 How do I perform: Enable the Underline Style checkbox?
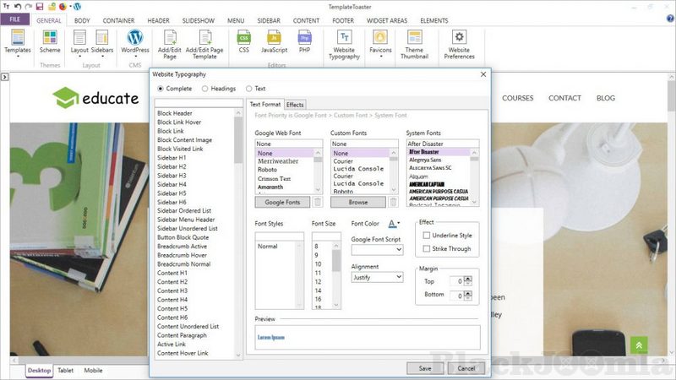coord(427,236)
